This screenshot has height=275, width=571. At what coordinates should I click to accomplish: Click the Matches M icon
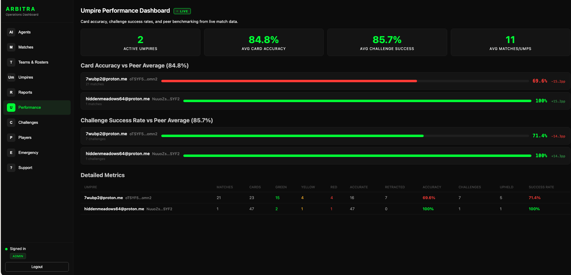tap(11, 47)
